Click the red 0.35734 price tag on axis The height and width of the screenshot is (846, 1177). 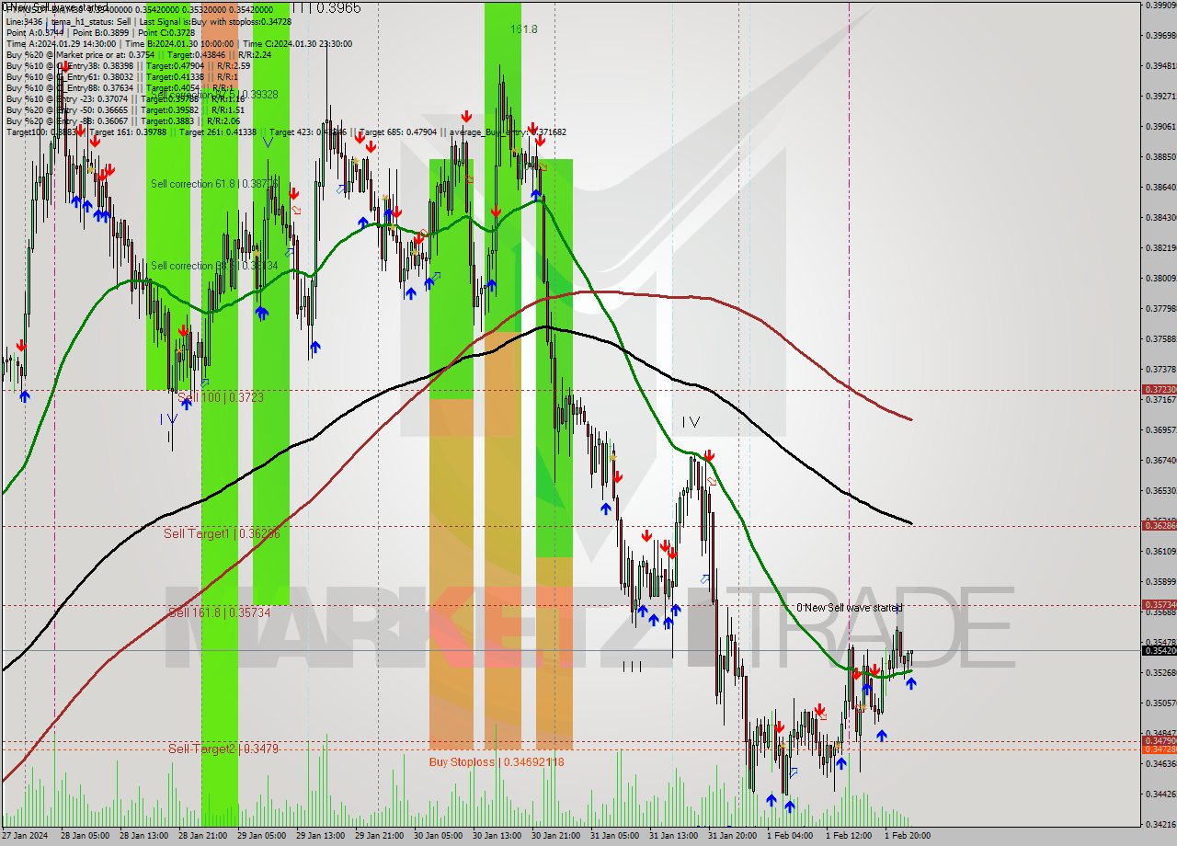(x=1159, y=604)
